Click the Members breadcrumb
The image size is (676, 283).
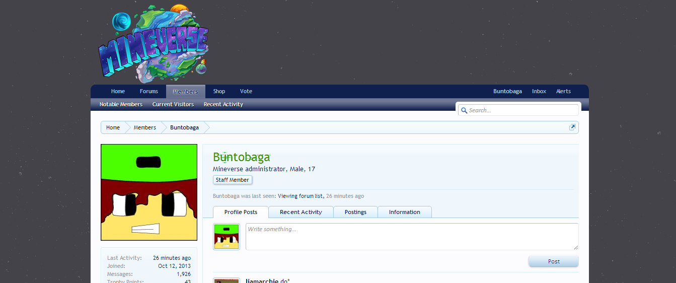coord(145,127)
